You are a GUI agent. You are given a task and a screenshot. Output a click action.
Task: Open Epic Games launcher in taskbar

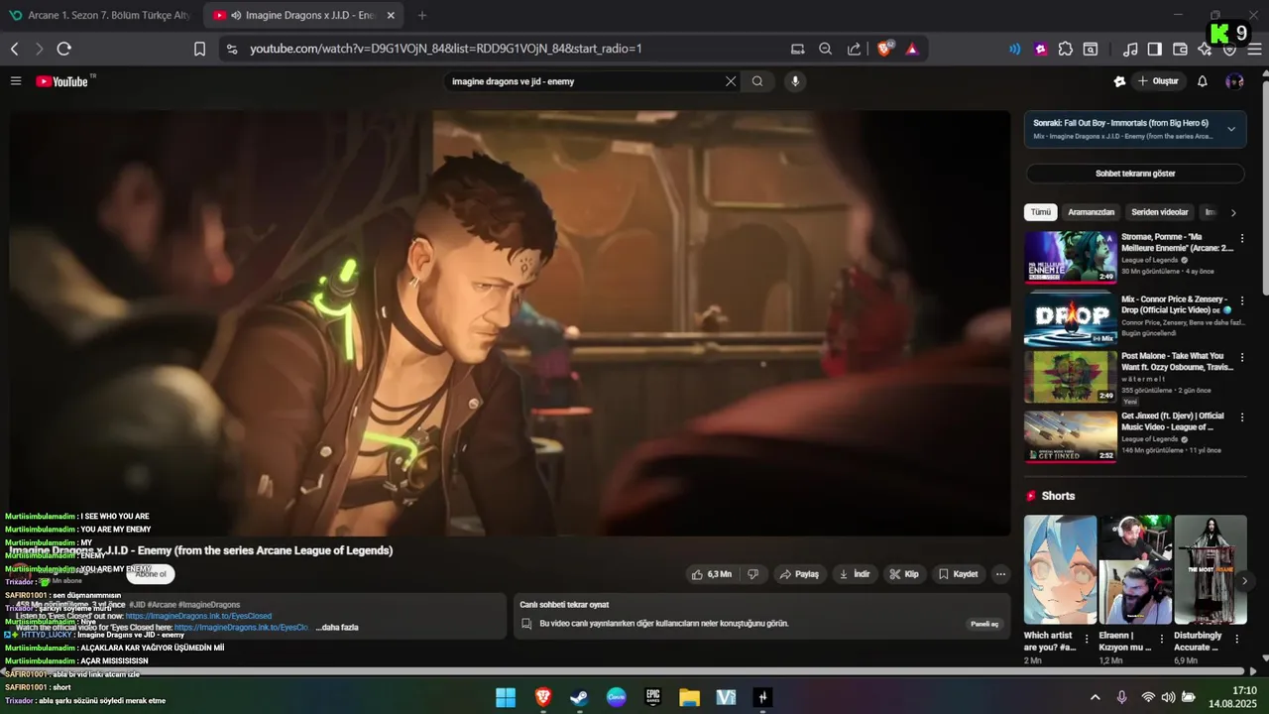pyautogui.click(x=652, y=697)
